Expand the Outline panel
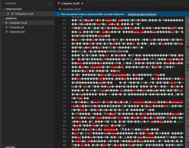The image size is (189, 148). 10,147
